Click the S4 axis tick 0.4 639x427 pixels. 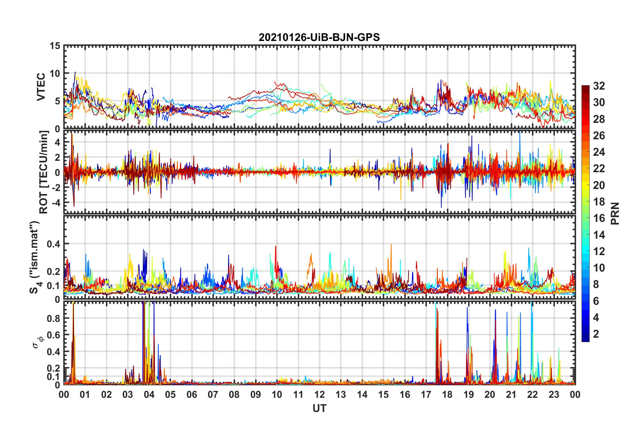53,244
